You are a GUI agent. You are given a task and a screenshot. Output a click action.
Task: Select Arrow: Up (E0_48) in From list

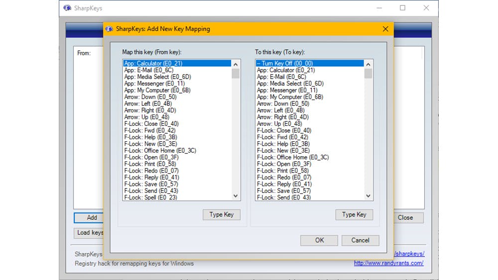tap(177, 117)
